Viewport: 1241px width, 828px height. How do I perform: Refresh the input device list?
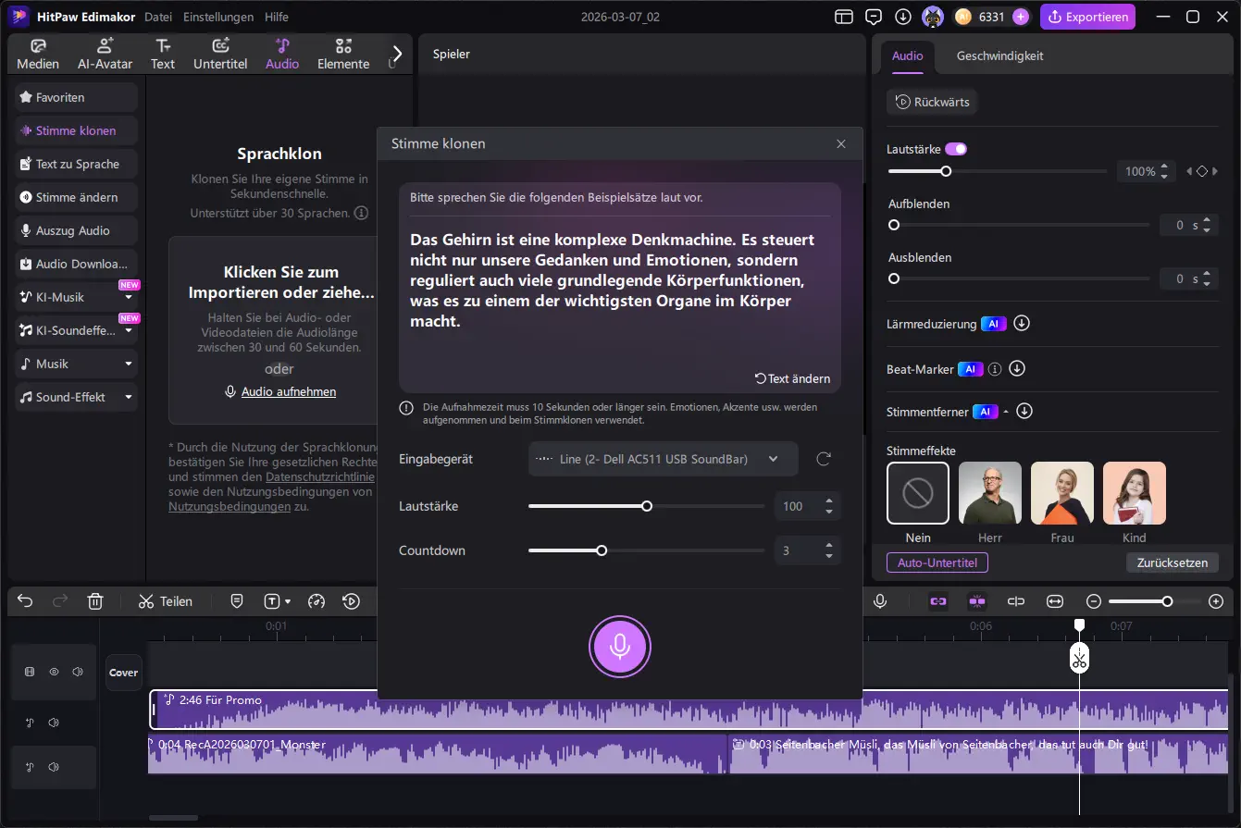coord(823,459)
